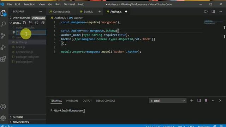Open Explorer more actions ellipsis
This screenshot has height=127, width=226.
coord(40,11)
